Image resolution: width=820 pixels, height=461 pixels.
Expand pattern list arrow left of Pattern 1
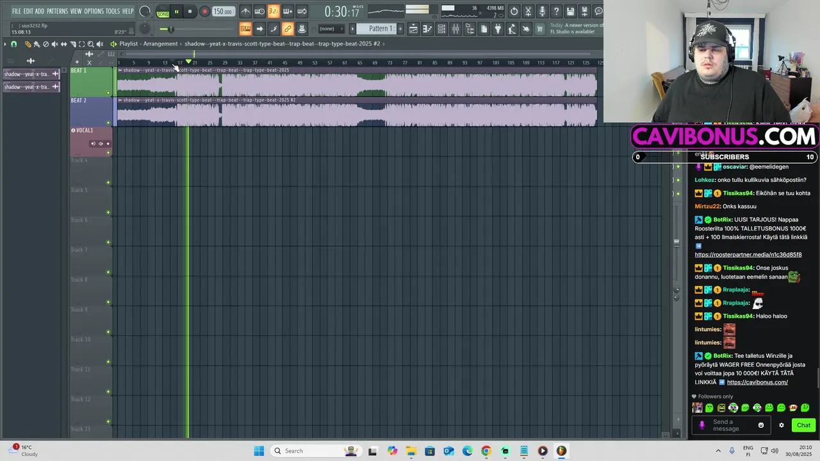point(352,29)
